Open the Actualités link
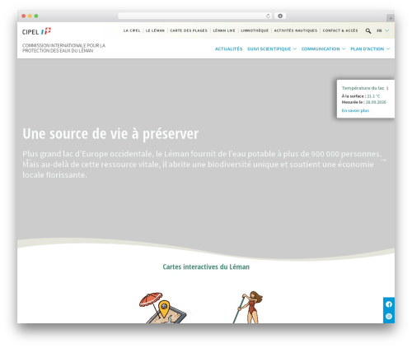Image resolution: width=412 pixels, height=348 pixels. click(228, 49)
